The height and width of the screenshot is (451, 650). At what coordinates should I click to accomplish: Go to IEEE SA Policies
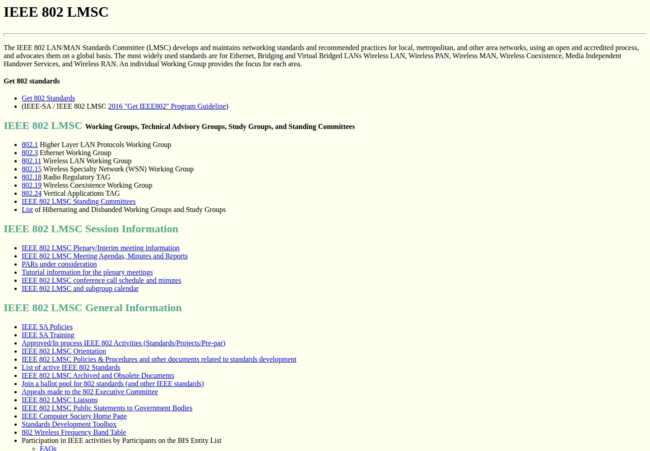[47, 327]
